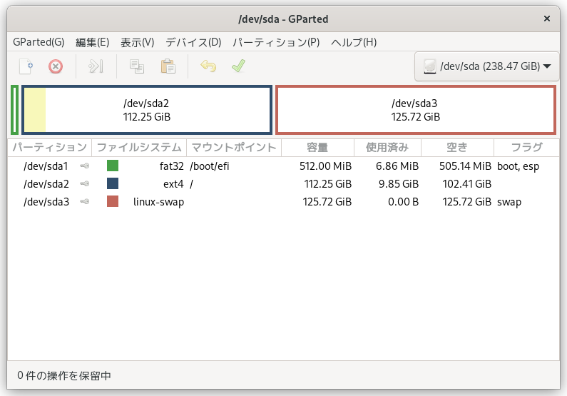This screenshot has width=567, height=396.
Task: Click the fat32 file system cell
Action: click(x=172, y=166)
